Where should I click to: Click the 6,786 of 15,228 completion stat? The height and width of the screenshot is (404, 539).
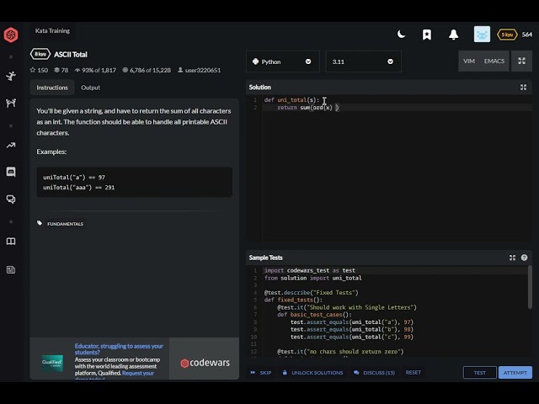(147, 70)
